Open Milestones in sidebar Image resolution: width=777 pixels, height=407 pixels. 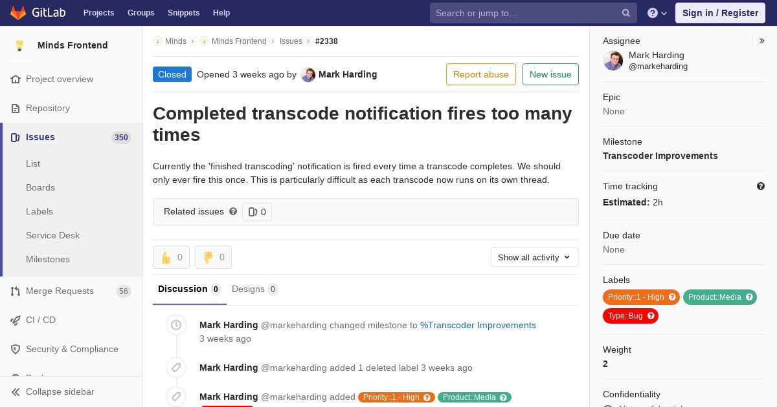[48, 259]
